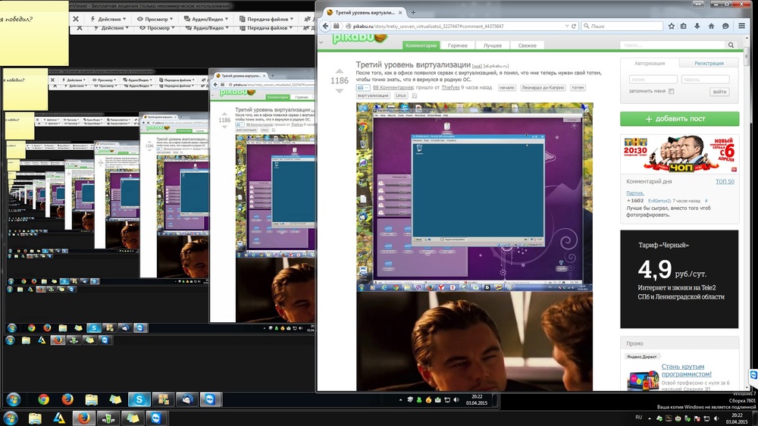Open the hamburger menu in the largest Firefox window
The image size is (758, 426).
pyautogui.click(x=741, y=26)
